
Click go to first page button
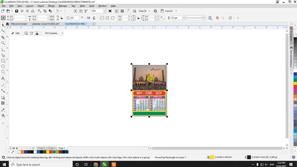click(13, 148)
